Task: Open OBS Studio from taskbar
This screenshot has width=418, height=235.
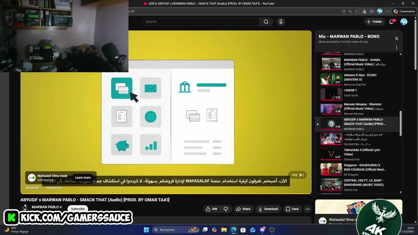Action: point(272,230)
